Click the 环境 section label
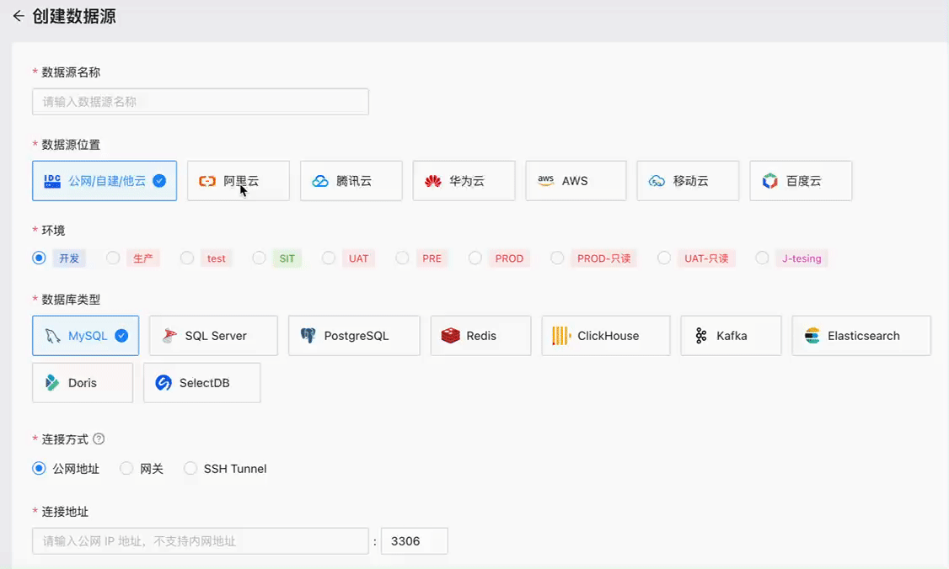The image size is (949, 569). pos(53,231)
